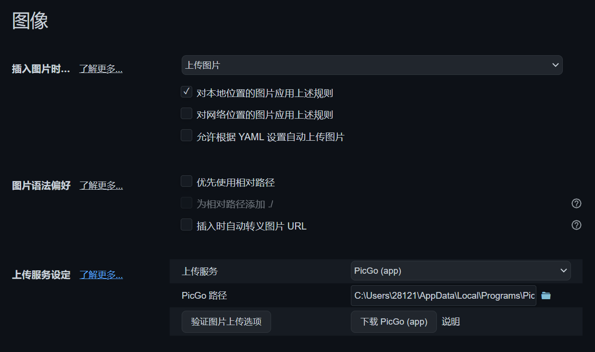This screenshot has width=595, height=352.
Task: Check 插入时自动转义图片 URL option
Action: pyautogui.click(x=186, y=225)
